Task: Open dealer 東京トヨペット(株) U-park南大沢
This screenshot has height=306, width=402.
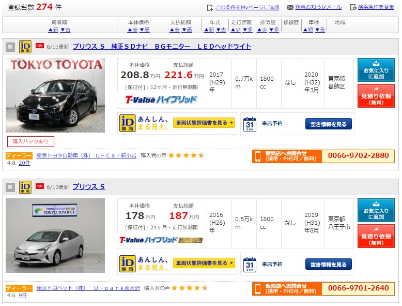Action: (x=88, y=288)
